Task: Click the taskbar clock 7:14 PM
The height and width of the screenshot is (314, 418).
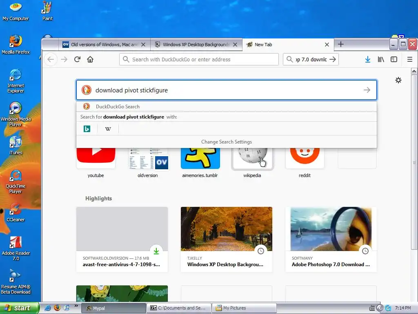Action: point(403,308)
